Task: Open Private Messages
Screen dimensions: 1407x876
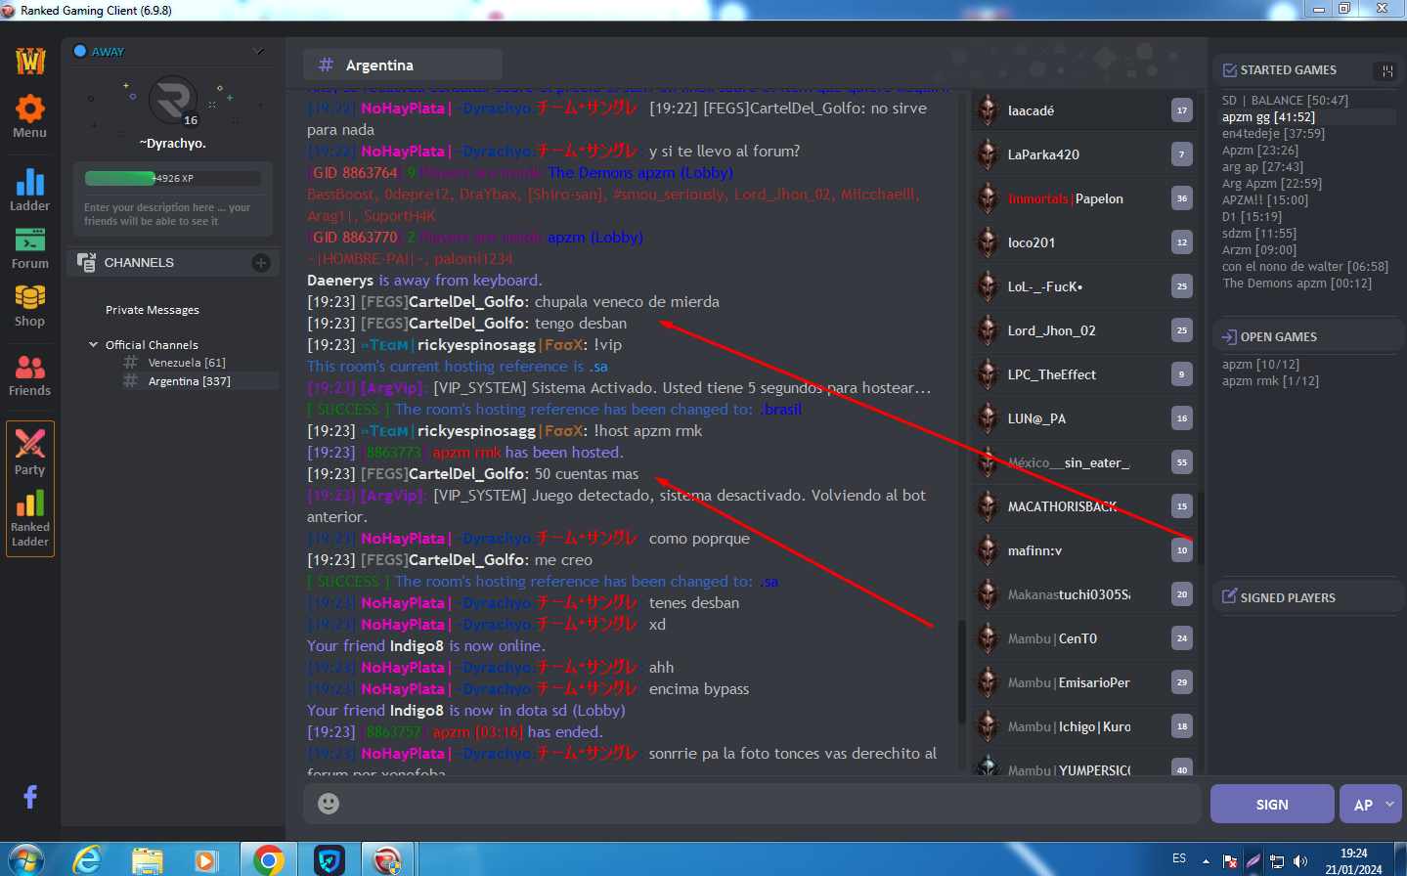Action: [x=153, y=310]
